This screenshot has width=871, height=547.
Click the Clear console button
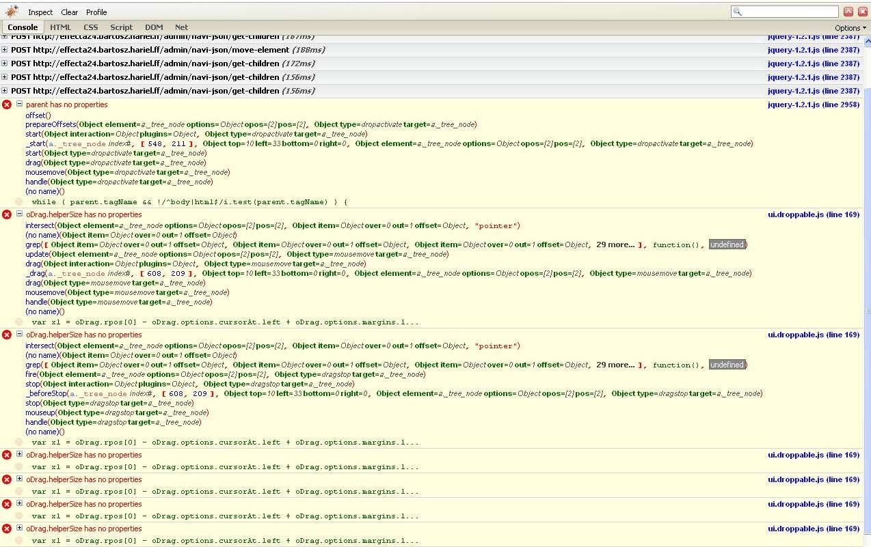69,12
